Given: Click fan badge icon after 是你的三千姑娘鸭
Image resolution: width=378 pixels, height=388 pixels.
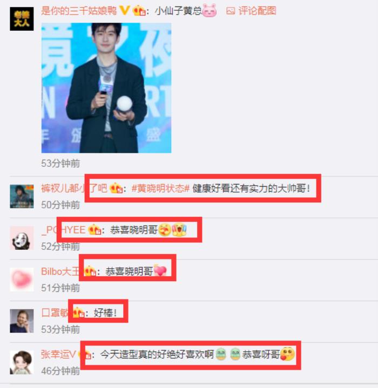Looking at the screenshot, I should [x=139, y=11].
